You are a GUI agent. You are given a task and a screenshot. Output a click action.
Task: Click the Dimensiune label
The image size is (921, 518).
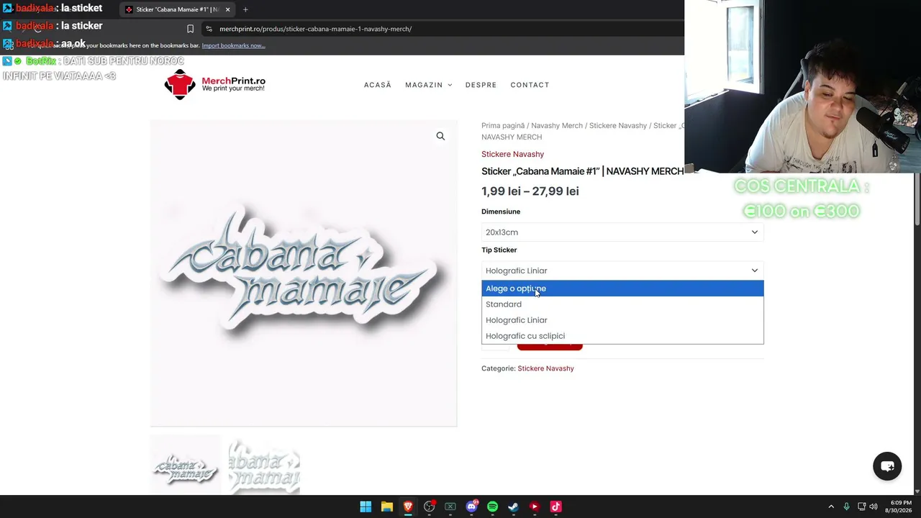pyautogui.click(x=501, y=212)
